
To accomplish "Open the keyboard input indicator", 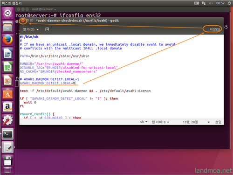I will pyautogui.click(x=196, y=3).
